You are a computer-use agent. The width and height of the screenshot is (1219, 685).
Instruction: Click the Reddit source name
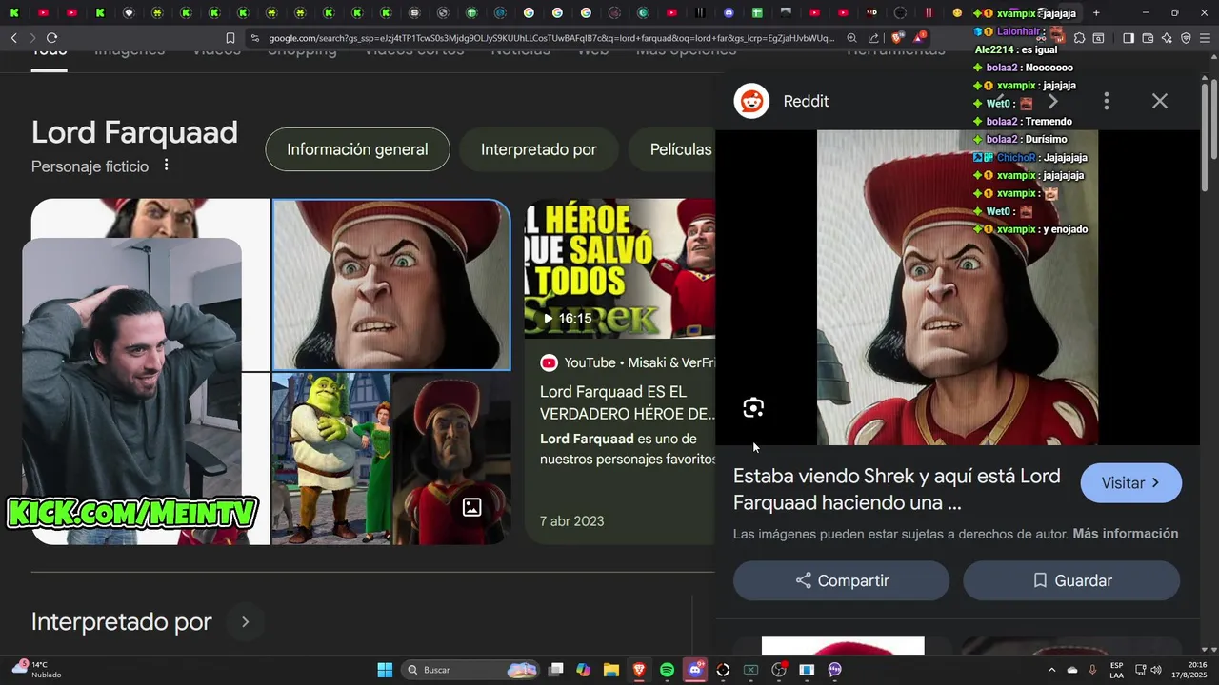(x=806, y=101)
